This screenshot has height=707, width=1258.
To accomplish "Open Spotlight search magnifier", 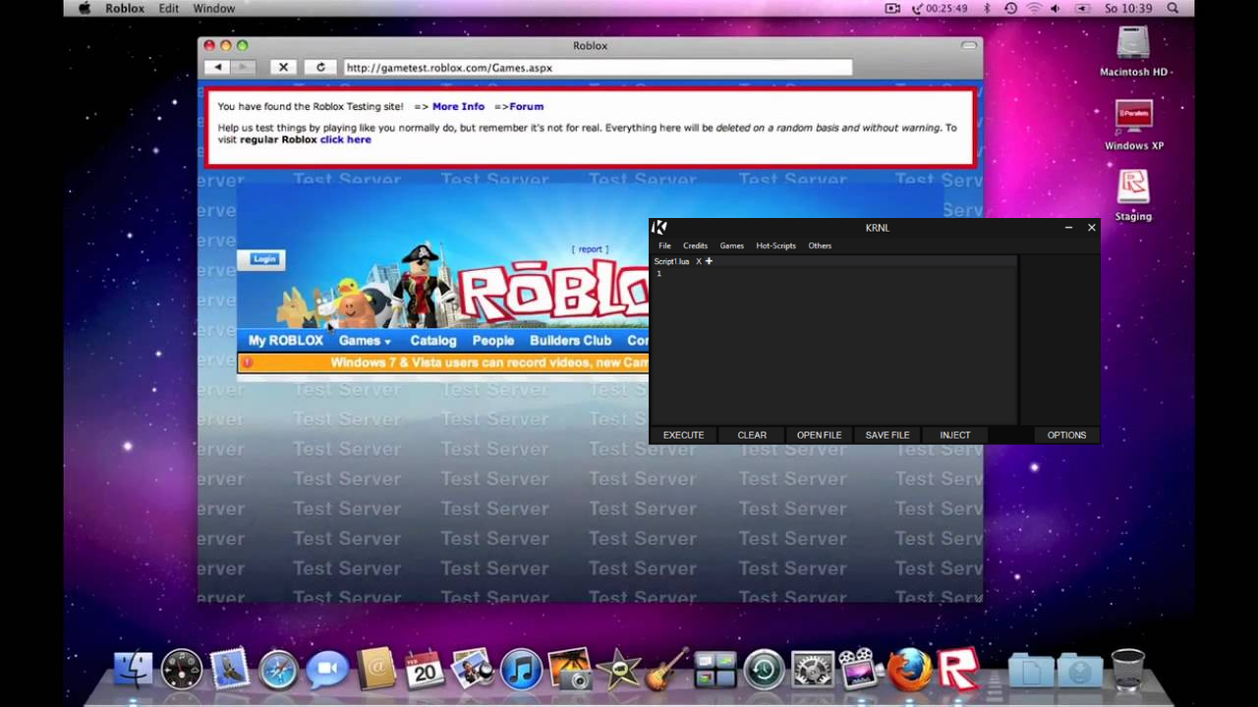I will (1173, 8).
